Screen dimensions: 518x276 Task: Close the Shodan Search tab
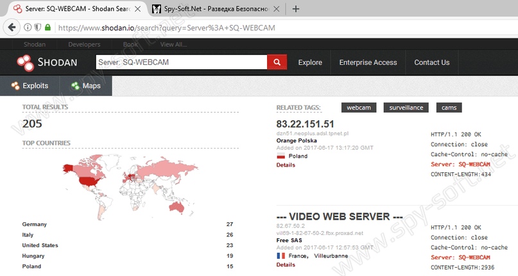click(x=138, y=9)
